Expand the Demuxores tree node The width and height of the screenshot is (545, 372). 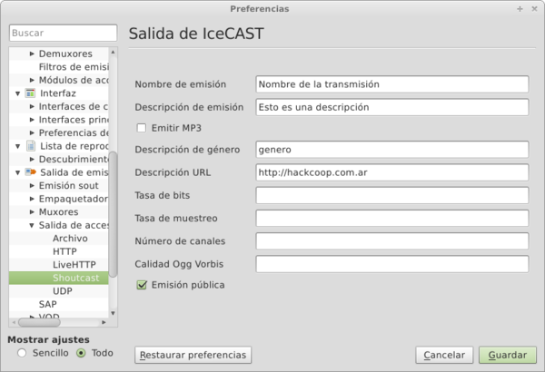pos(32,54)
